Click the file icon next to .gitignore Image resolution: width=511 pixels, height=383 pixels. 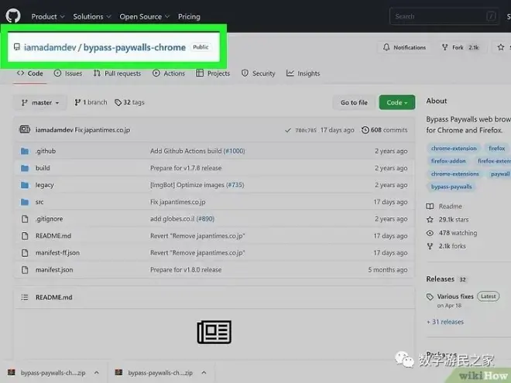[25, 219]
